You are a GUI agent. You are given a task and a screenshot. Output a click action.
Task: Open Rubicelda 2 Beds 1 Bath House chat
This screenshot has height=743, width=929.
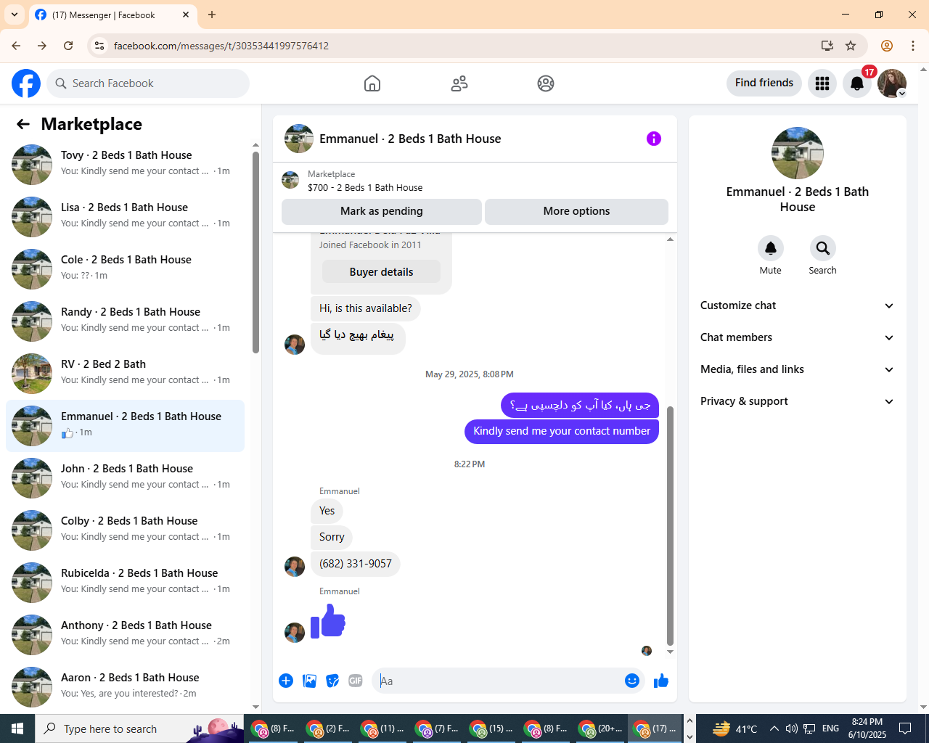point(126,583)
